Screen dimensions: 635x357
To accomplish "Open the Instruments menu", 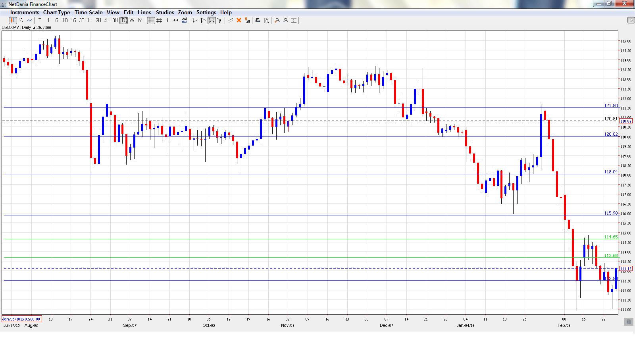I will (25, 12).
